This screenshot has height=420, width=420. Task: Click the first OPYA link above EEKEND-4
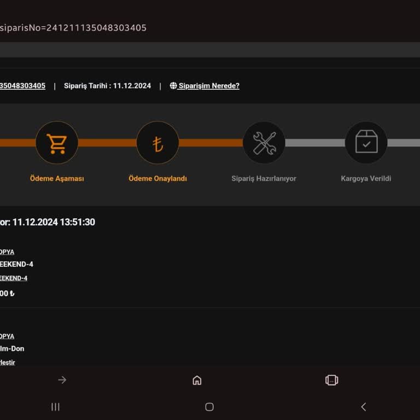(7, 252)
